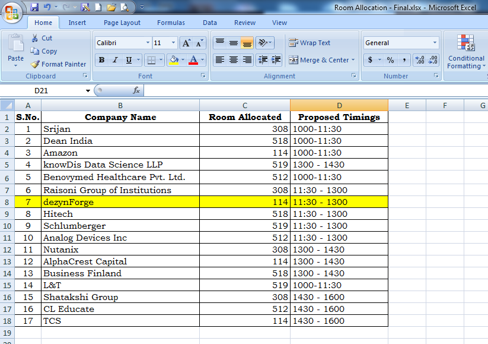Expand the Paste options arrow
Viewport: 488px width, 344px height.
point(15,66)
